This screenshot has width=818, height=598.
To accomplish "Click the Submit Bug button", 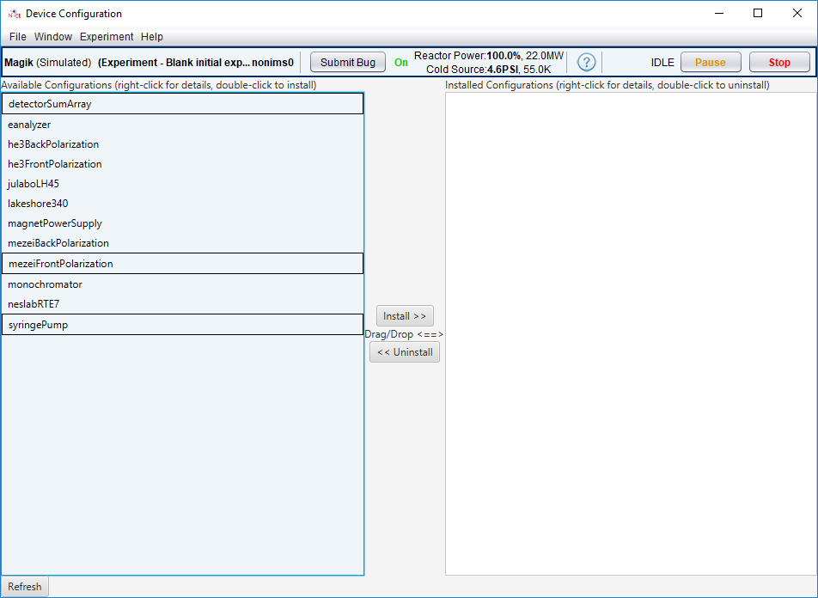I will [x=348, y=62].
